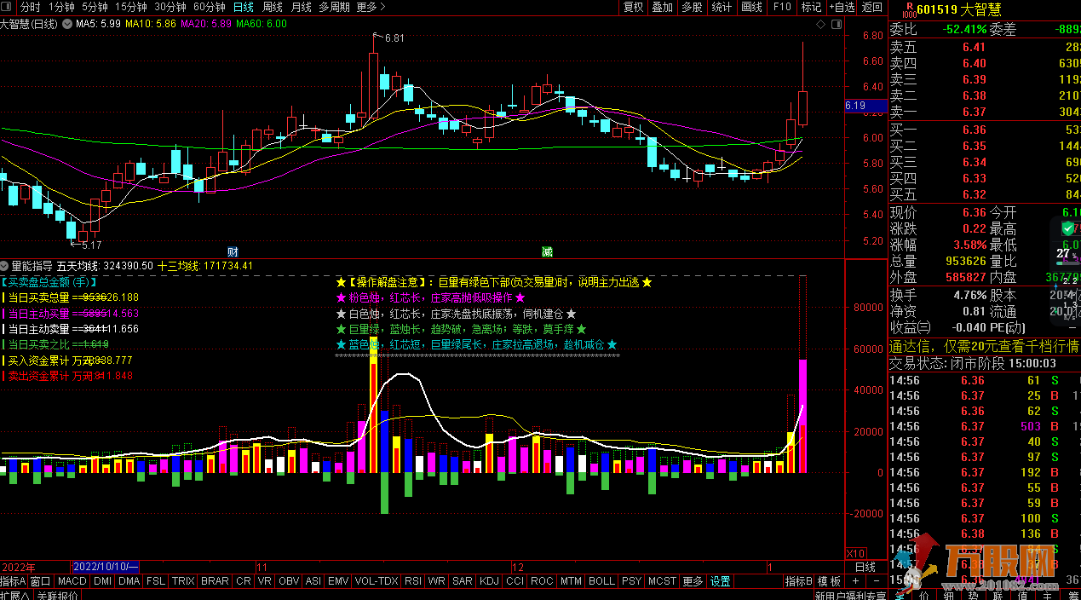The width and height of the screenshot is (1081, 600).
Task: Switch to the 30分钟 period
Action: (x=170, y=7)
